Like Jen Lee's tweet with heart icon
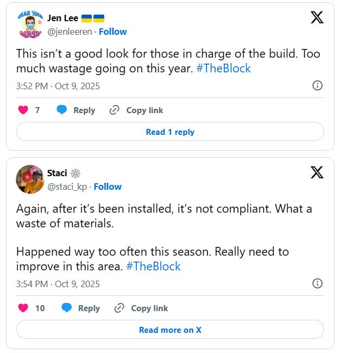The height and width of the screenshot is (353, 340). [23, 110]
